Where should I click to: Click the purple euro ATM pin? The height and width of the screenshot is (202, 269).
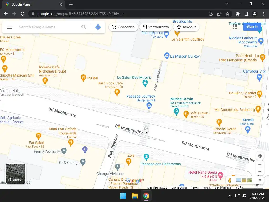click(85, 150)
